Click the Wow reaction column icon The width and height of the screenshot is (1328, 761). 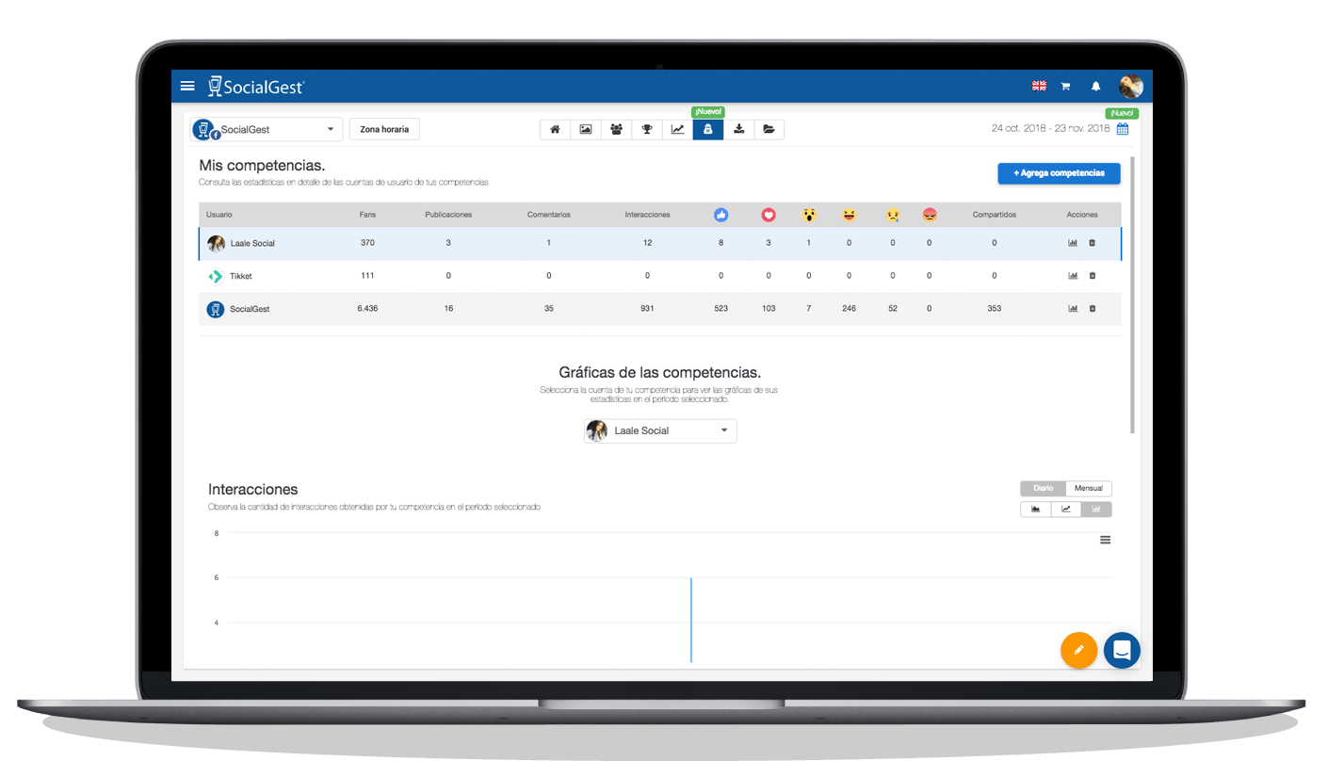[x=809, y=215]
